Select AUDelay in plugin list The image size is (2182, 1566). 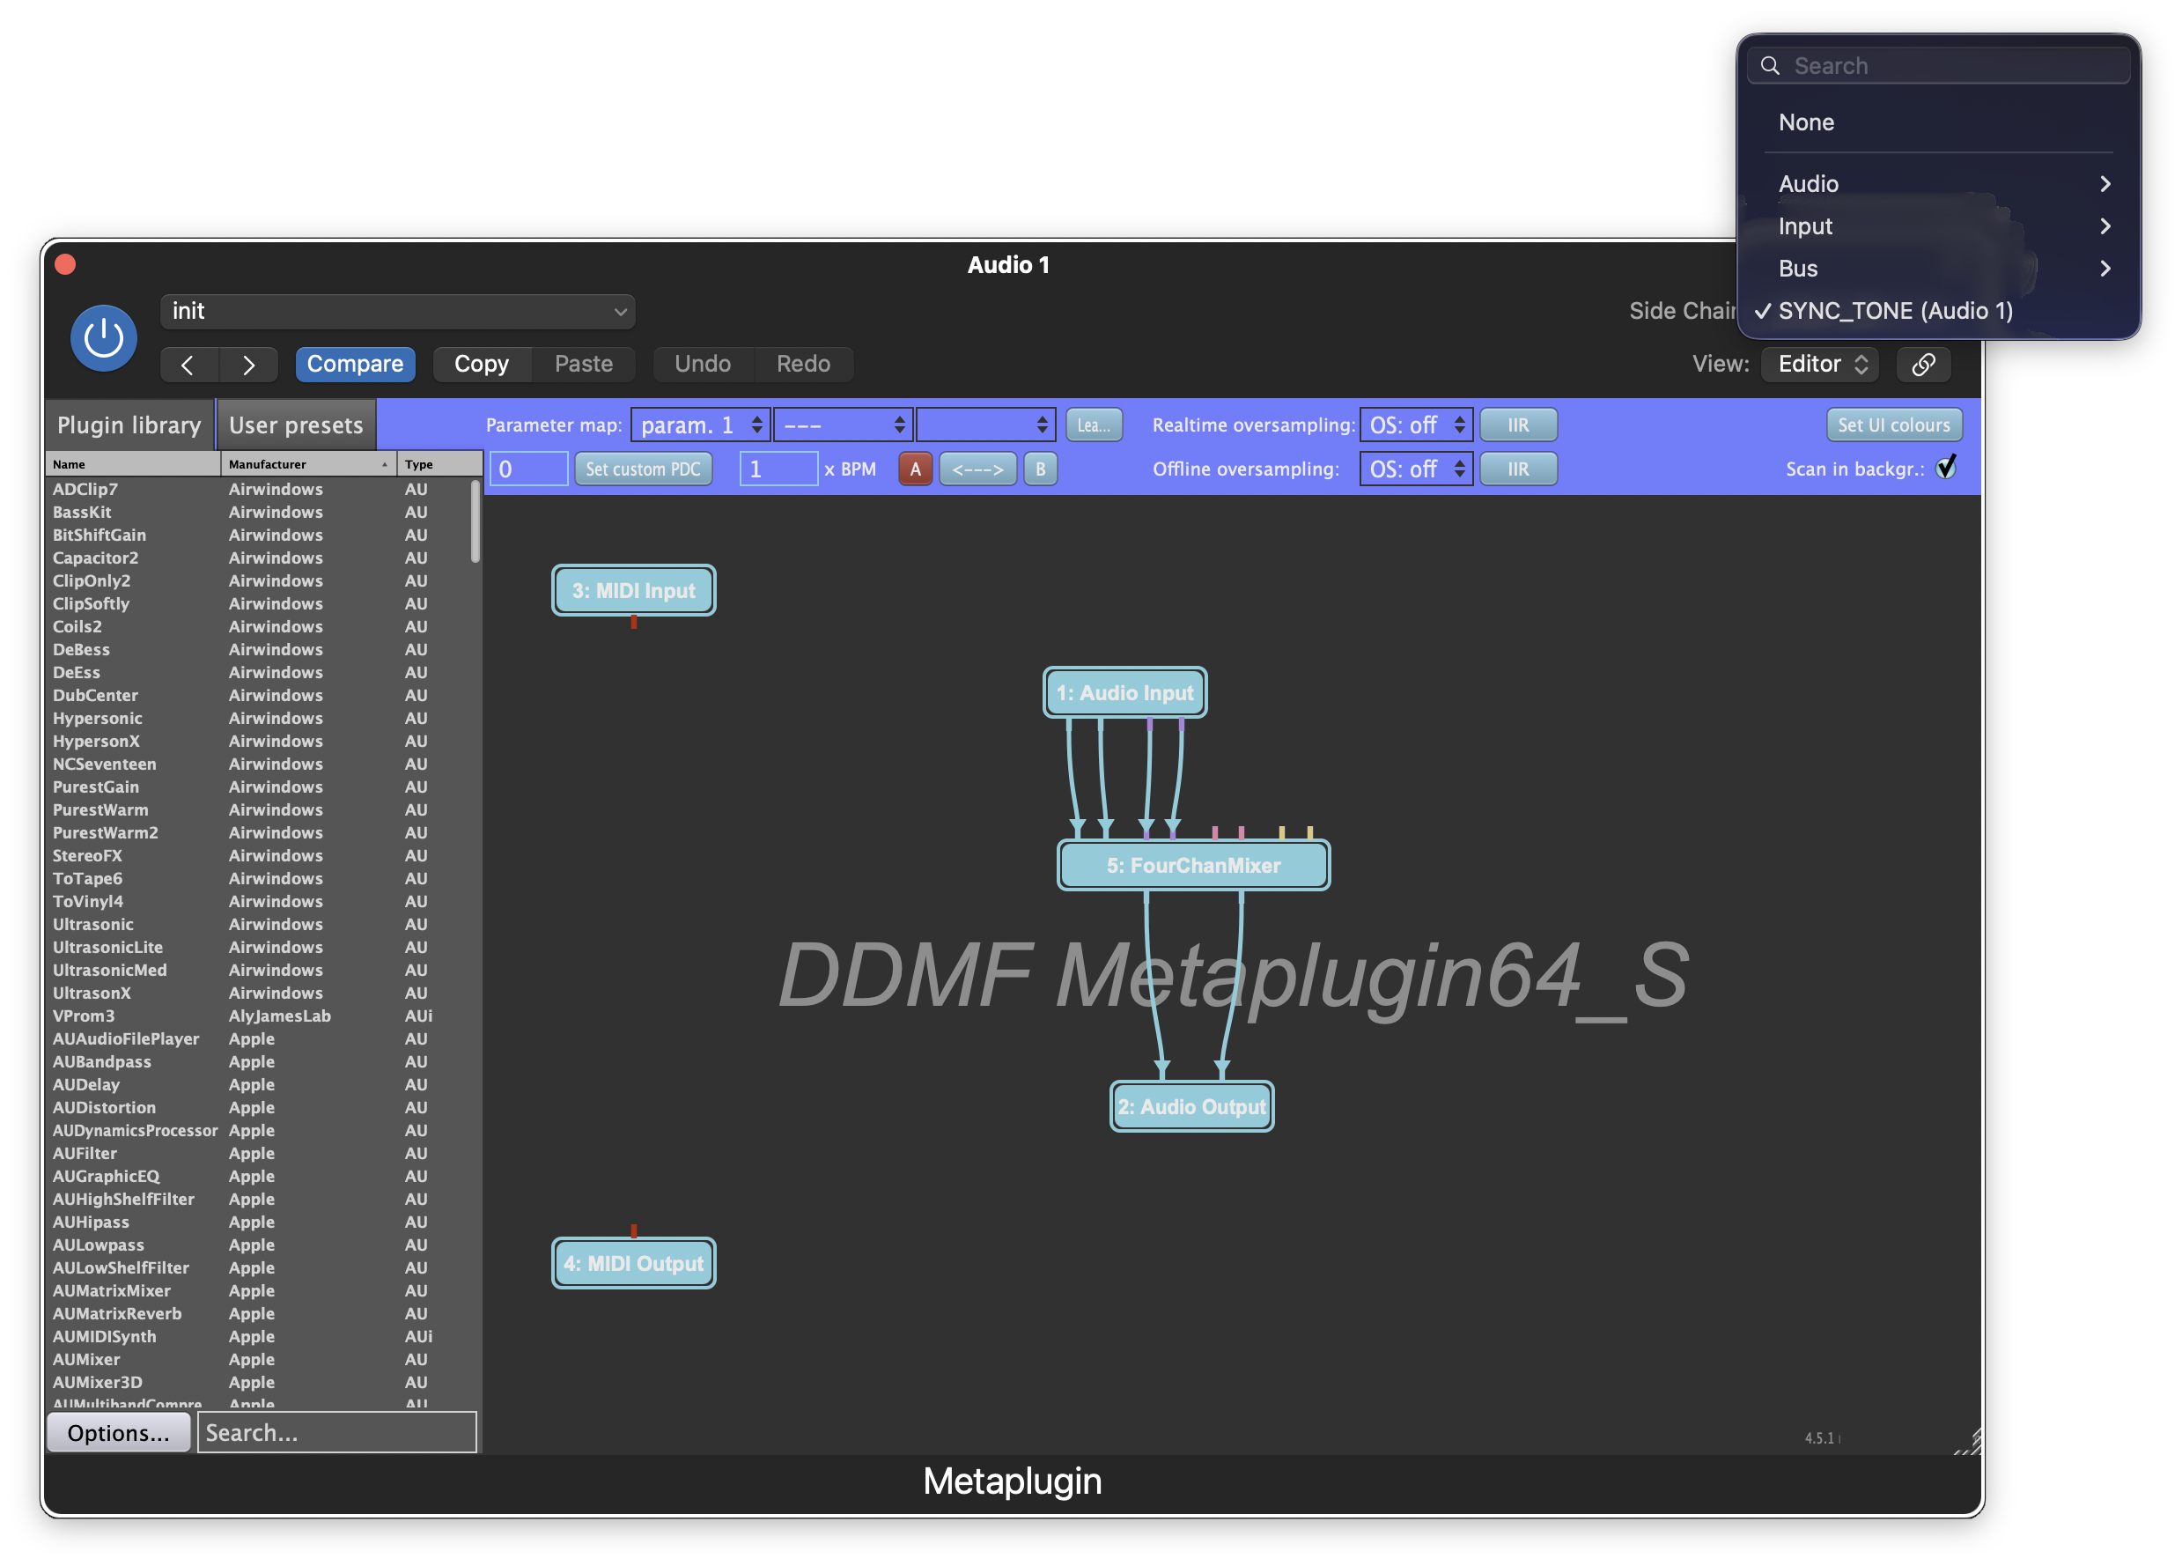(x=258, y=1084)
